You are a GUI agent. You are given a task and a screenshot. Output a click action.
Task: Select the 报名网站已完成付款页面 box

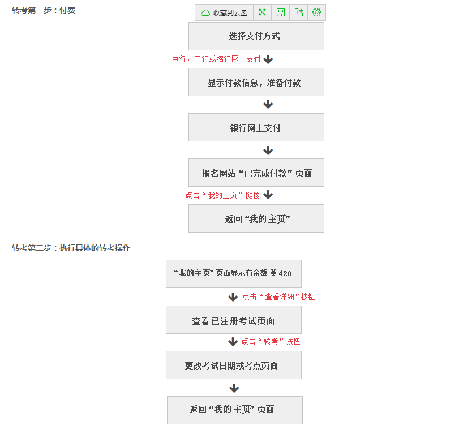(256, 173)
